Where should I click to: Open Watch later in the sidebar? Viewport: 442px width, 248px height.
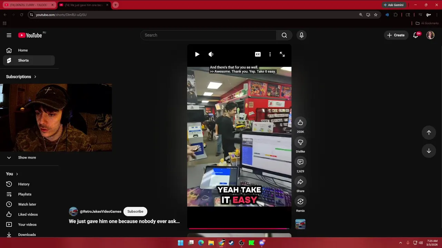click(x=29, y=204)
